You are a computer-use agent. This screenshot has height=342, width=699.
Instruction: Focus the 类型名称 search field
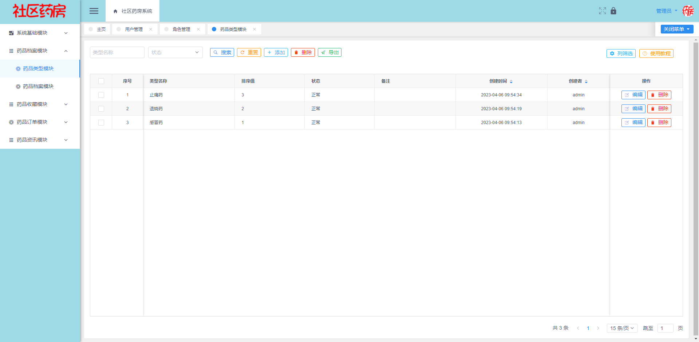point(117,52)
